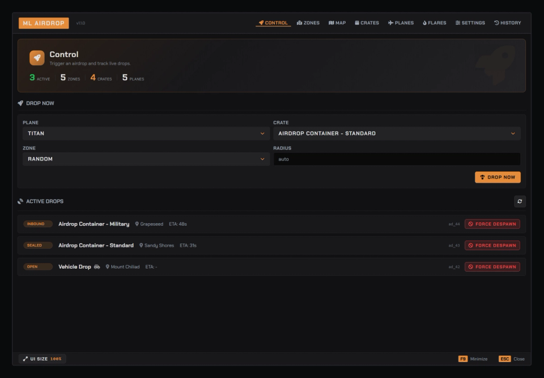
Task: Click the ad_43 drop ID
Action: pyautogui.click(x=454, y=245)
